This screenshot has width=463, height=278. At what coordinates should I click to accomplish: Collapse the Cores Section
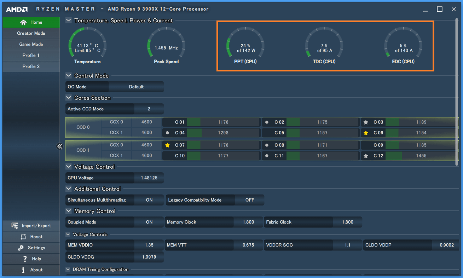coord(69,98)
